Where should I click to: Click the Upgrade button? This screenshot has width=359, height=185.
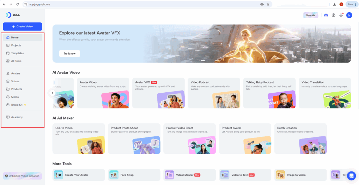coord(311,15)
